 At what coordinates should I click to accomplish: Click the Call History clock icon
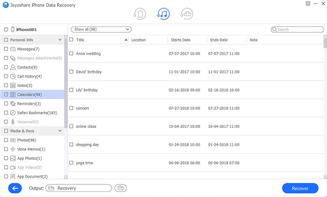[x=13, y=76]
